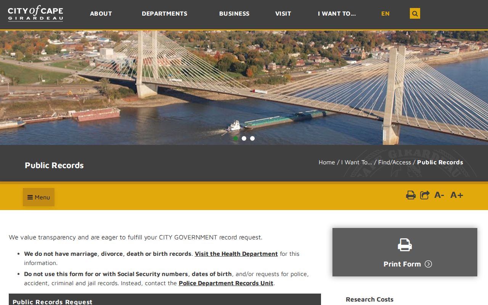Click the large printer icon above Print Form

pyautogui.click(x=405, y=245)
